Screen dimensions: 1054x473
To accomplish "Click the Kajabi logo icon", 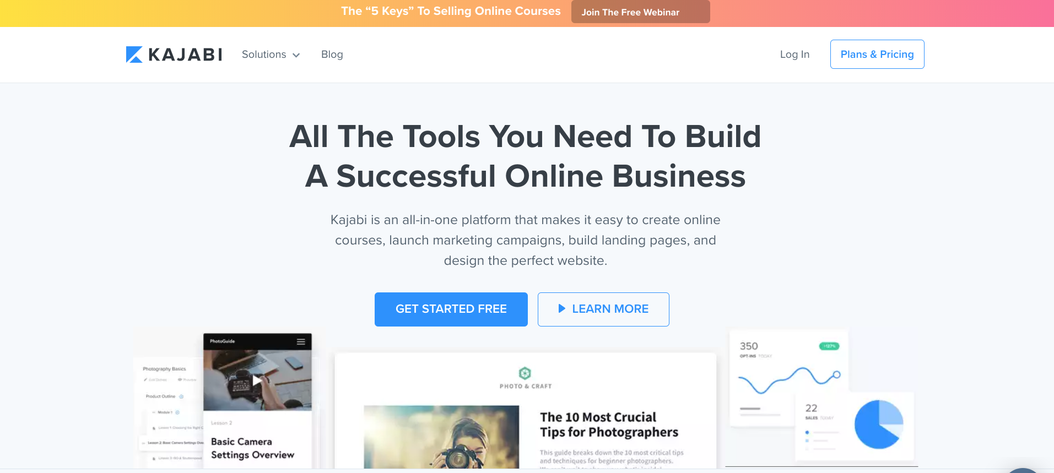I will (134, 55).
